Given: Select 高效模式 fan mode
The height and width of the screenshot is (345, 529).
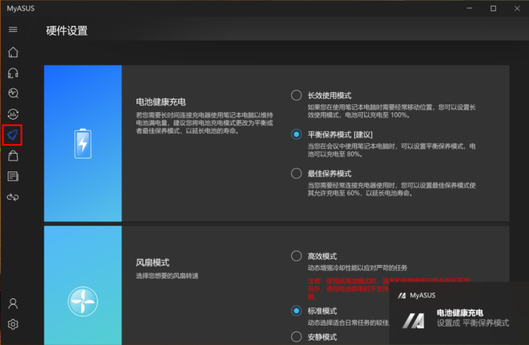Looking at the screenshot, I should pos(296,256).
